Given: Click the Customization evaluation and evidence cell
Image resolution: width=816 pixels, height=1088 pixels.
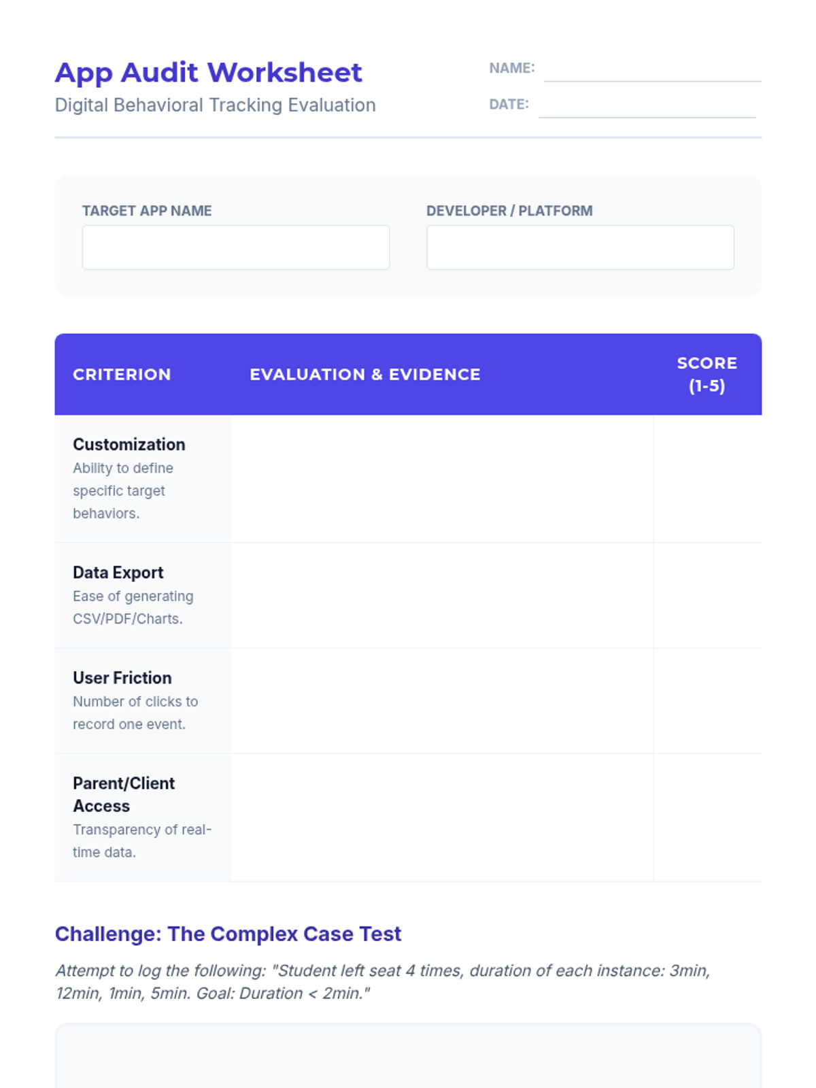Looking at the screenshot, I should [442, 479].
